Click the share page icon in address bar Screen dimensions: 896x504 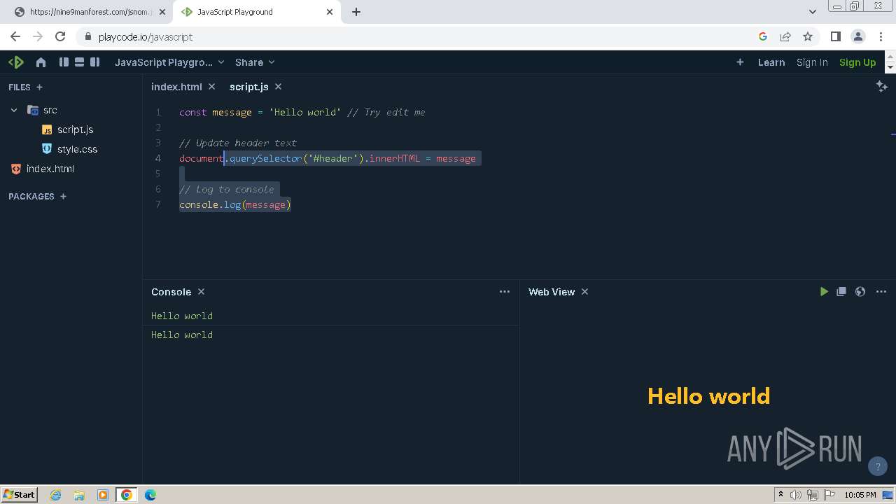click(x=785, y=36)
